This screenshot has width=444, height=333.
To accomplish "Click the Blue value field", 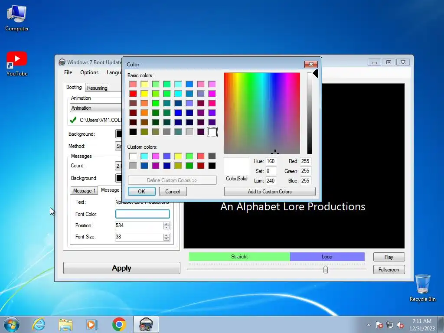I will click(x=306, y=181).
